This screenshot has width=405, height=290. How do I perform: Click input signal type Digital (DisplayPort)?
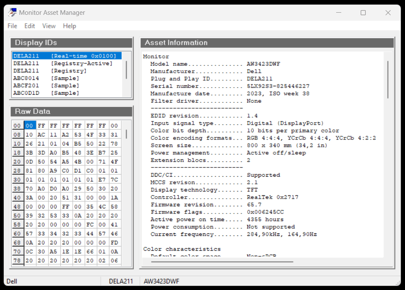click(x=285, y=123)
